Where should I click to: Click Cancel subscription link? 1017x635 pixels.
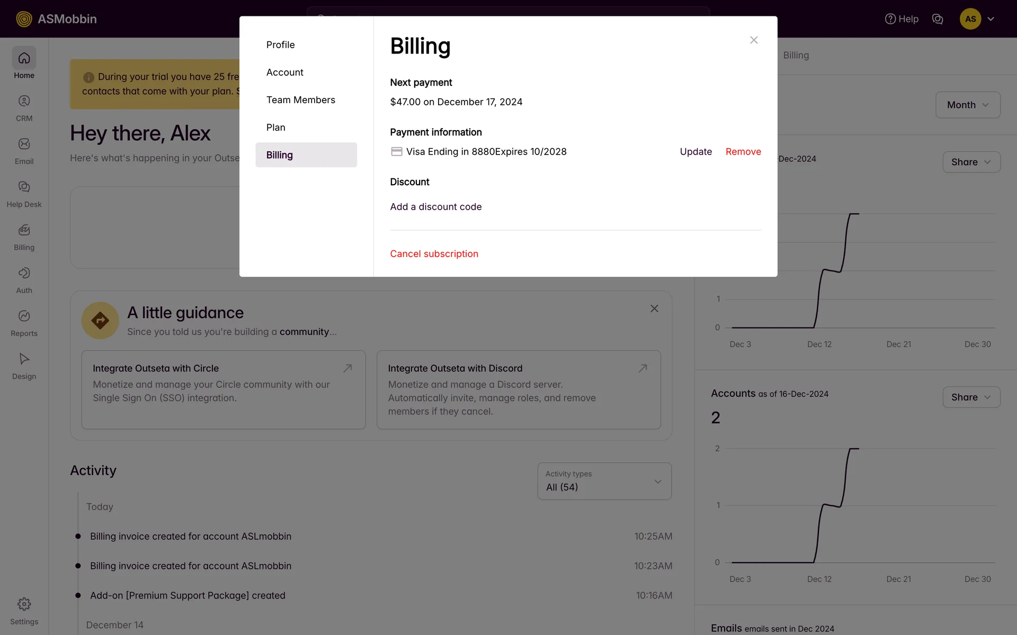click(x=434, y=254)
